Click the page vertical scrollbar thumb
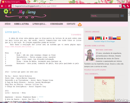This screenshot has height=103, width=130. pyautogui.click(x=129, y=13)
